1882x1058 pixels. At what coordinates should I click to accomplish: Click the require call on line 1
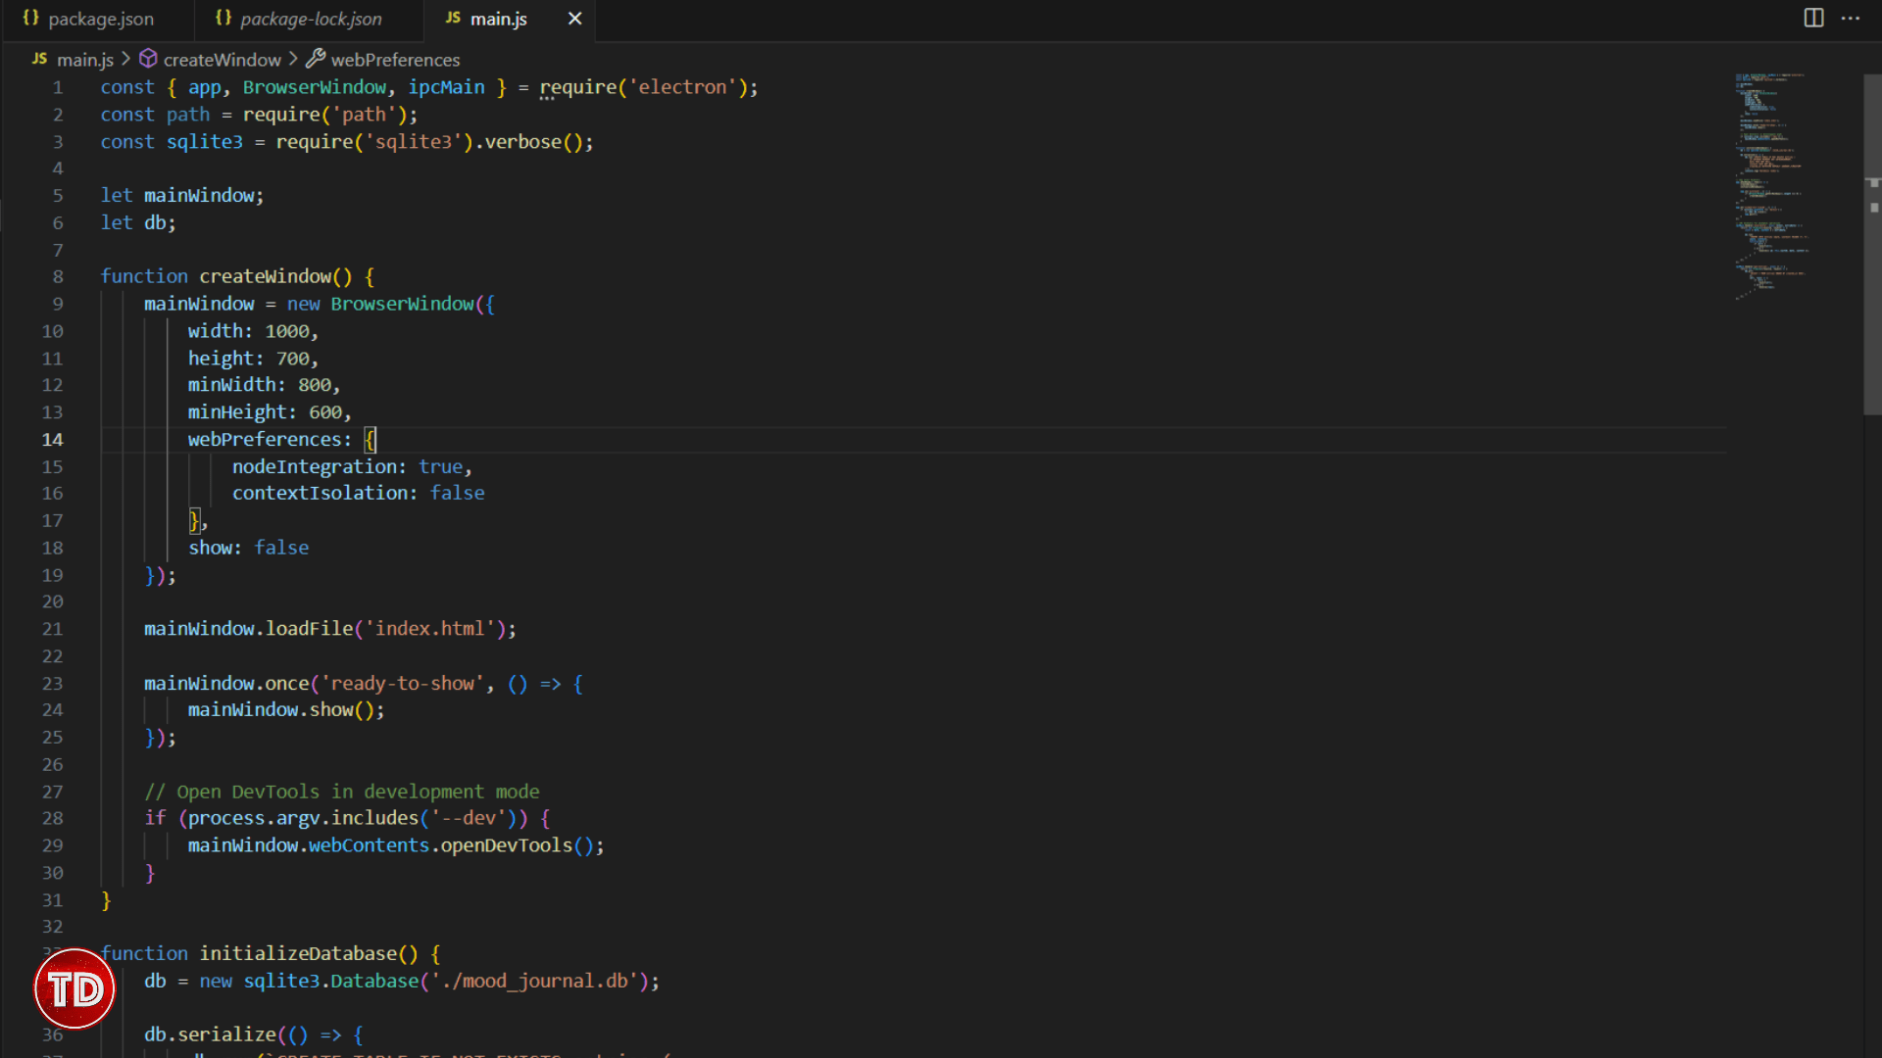coord(577,87)
